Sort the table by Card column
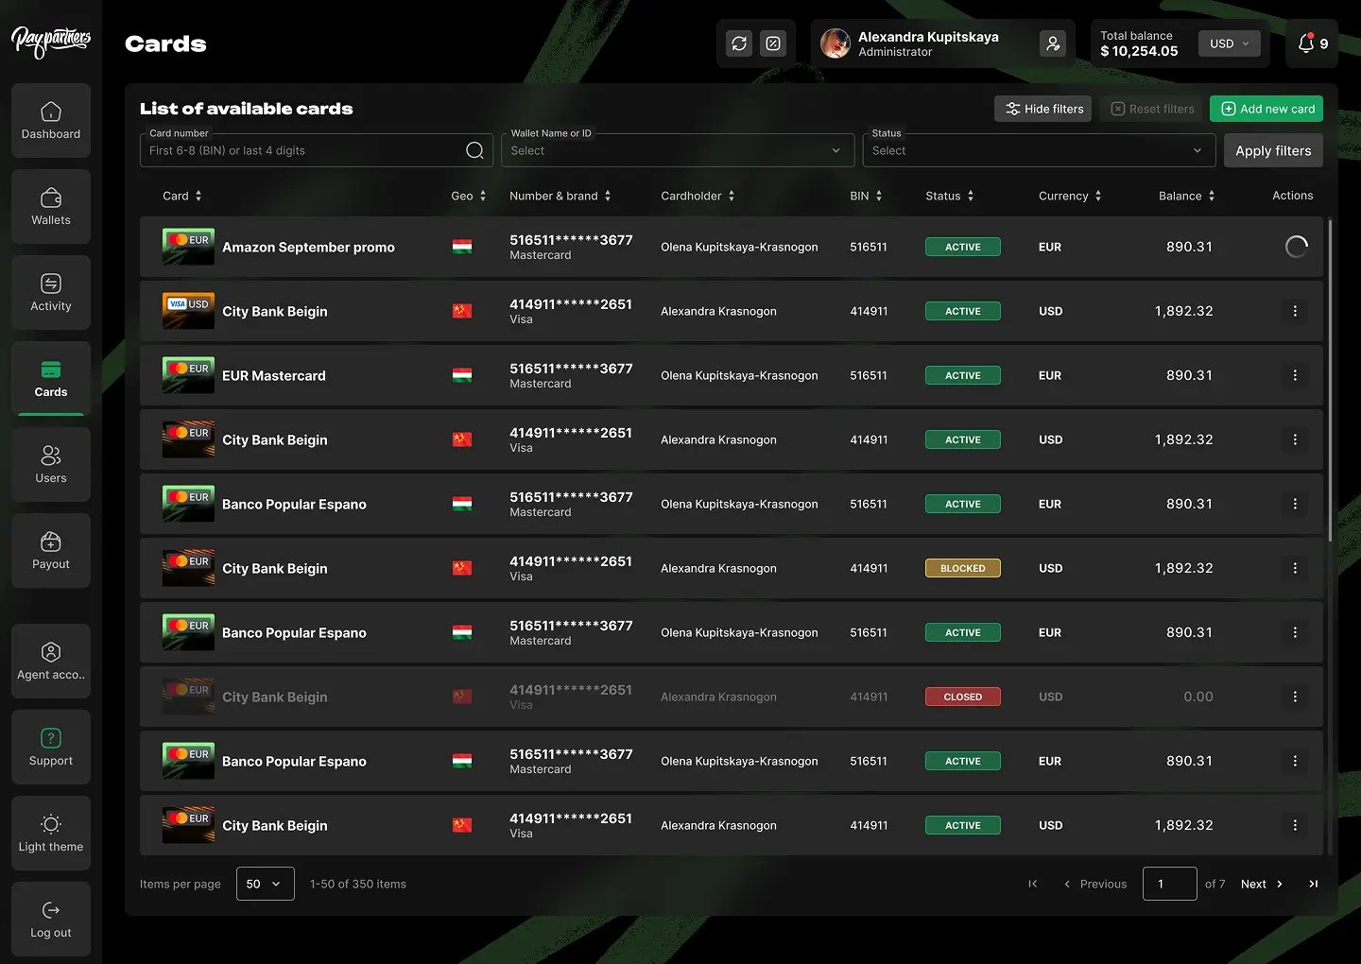The image size is (1361, 964). (182, 196)
